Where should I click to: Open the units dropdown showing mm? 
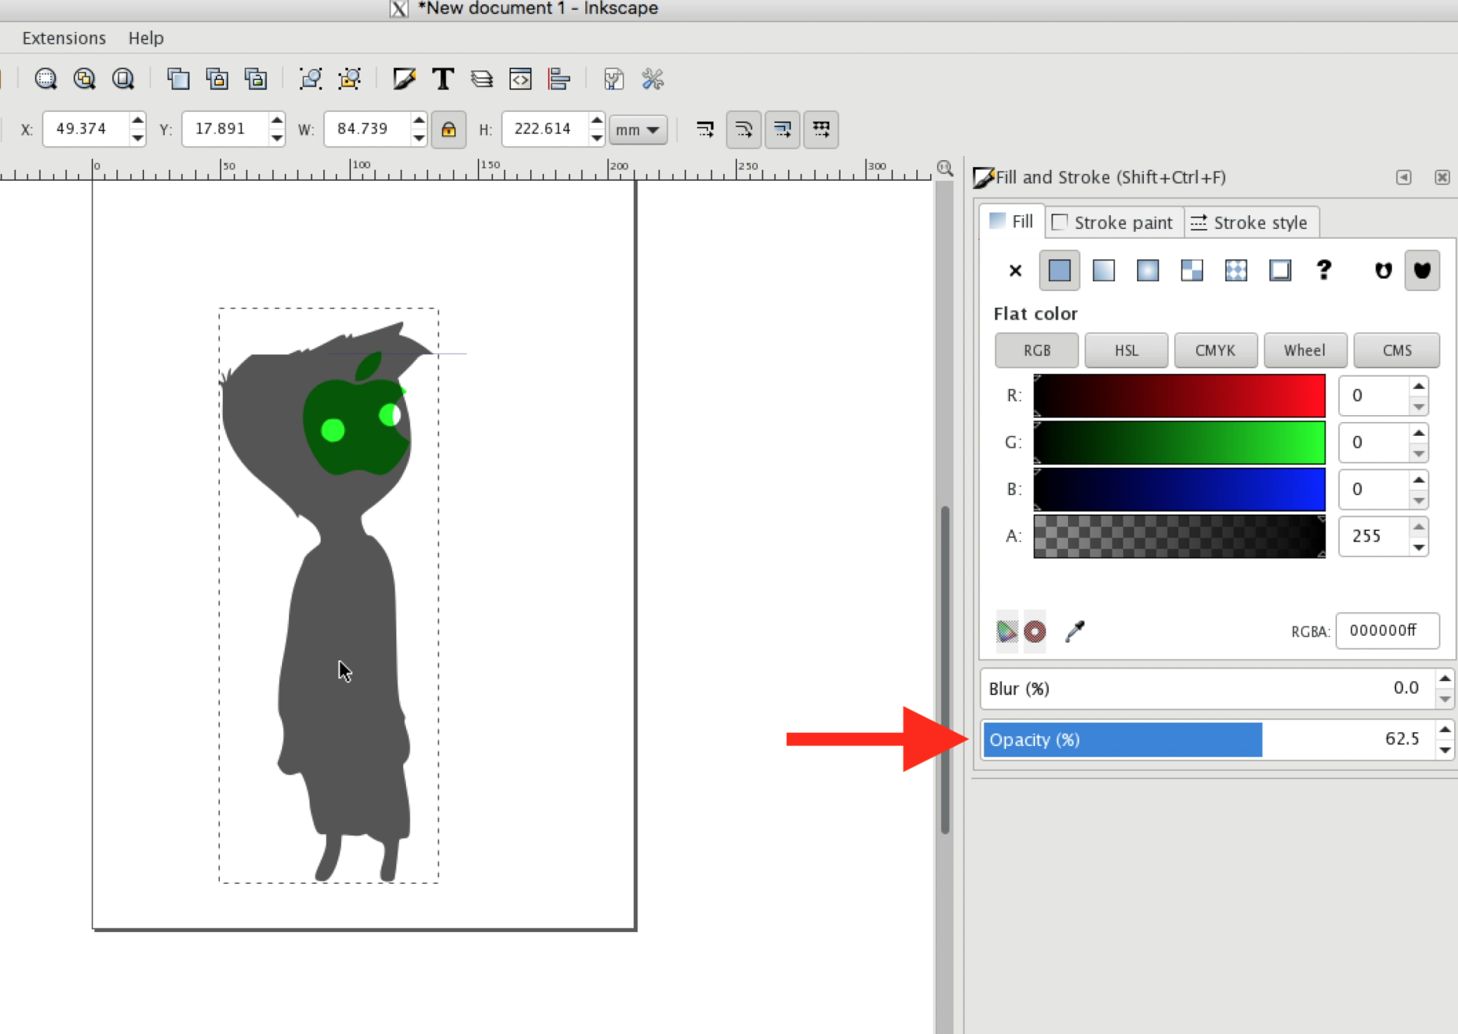(x=638, y=129)
